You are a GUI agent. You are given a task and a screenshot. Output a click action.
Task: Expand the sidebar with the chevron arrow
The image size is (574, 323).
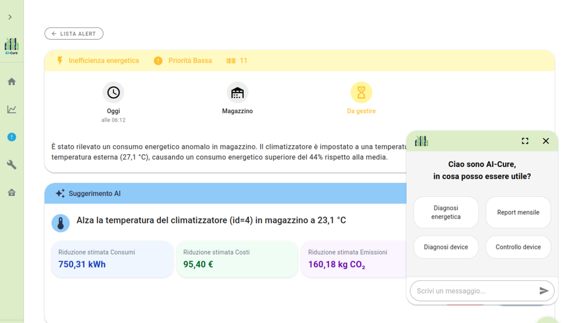click(10, 17)
